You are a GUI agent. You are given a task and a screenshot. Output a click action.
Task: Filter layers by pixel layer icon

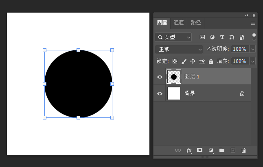pyautogui.click(x=202, y=37)
